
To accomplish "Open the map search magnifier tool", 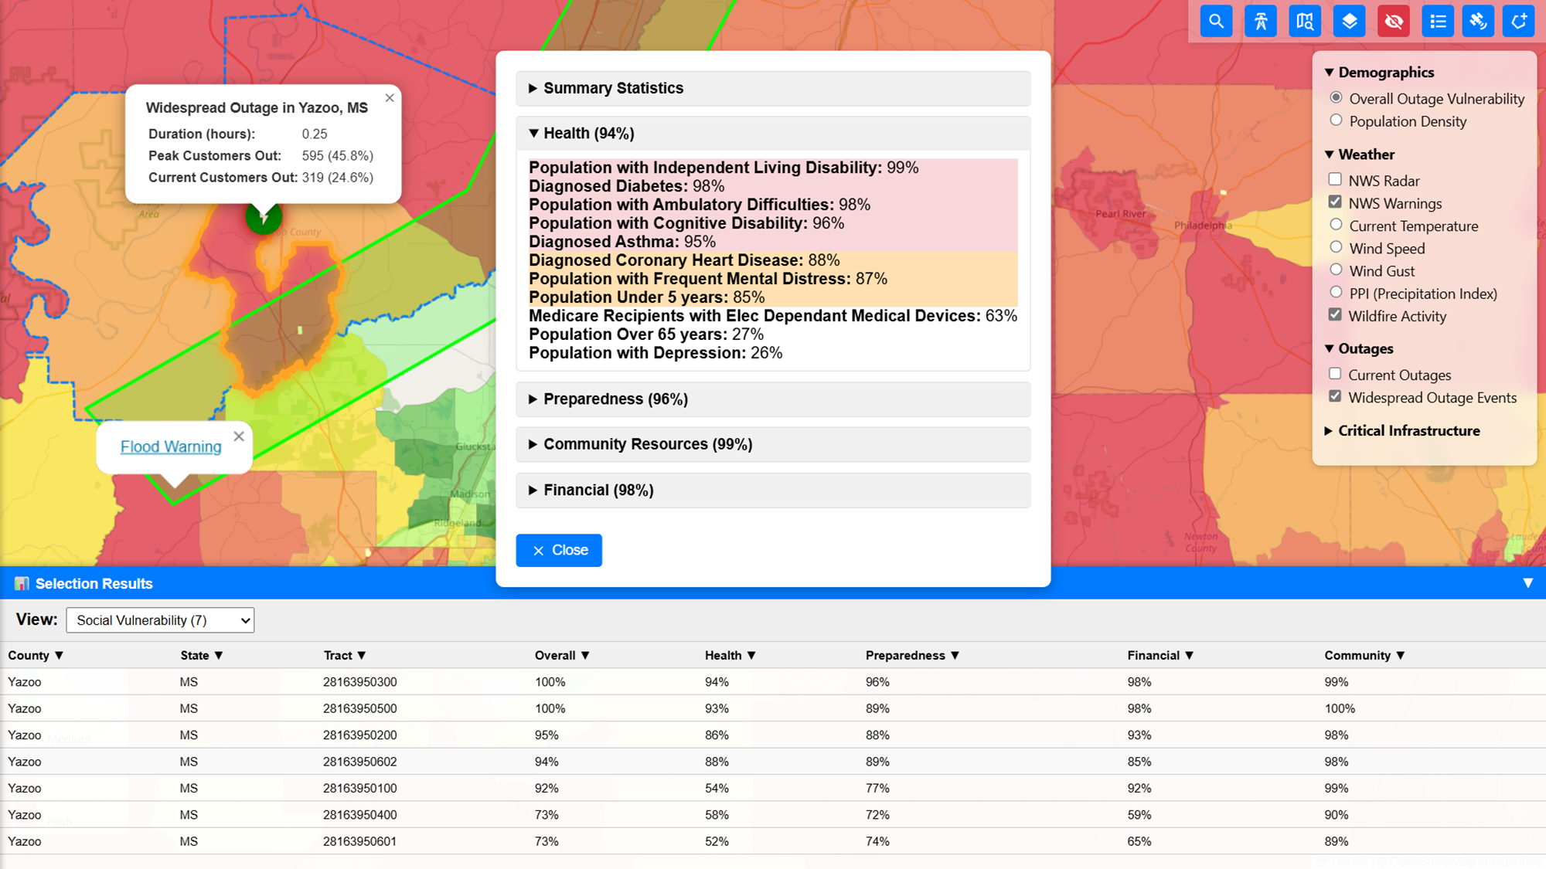I will [1216, 22].
